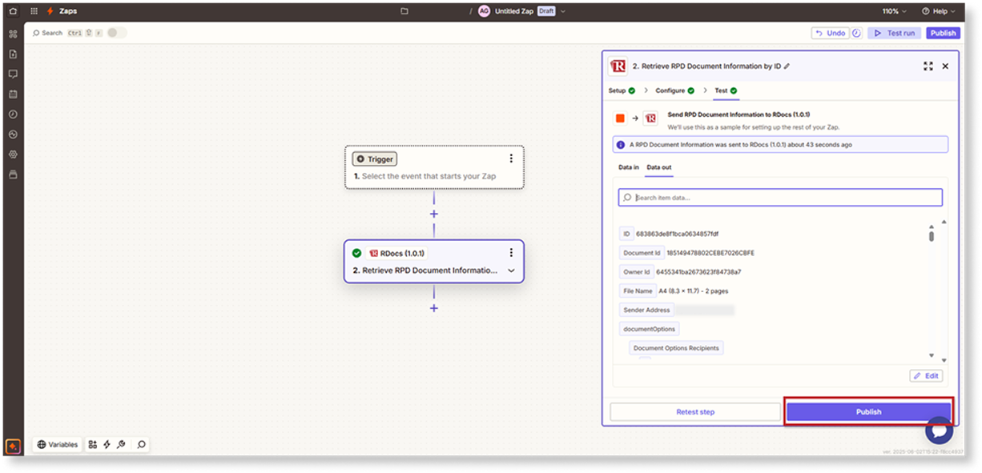
Task: Click the large Publish button in panel
Action: coord(868,411)
